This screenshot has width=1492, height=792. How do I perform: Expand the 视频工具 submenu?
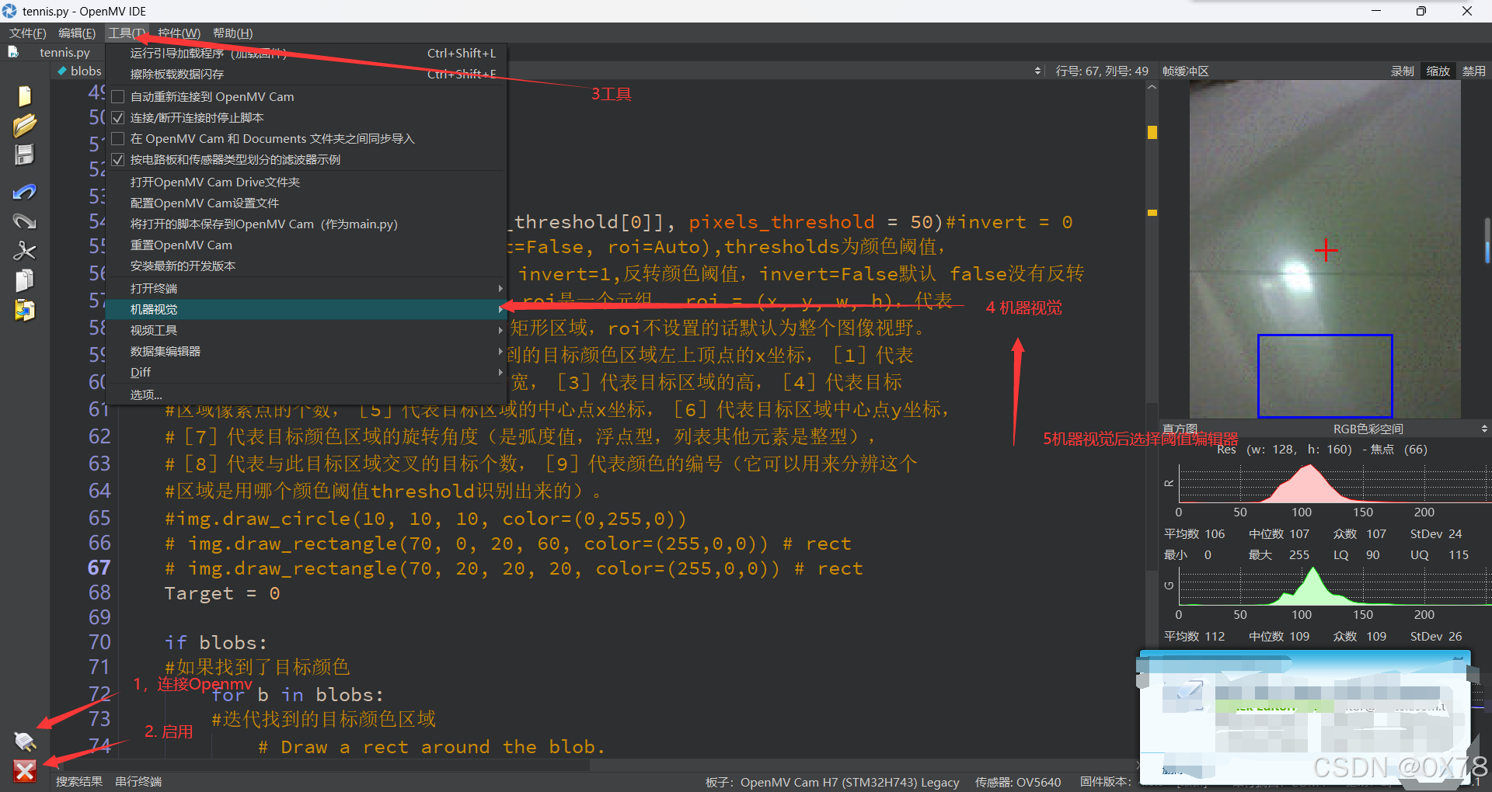tap(306, 330)
